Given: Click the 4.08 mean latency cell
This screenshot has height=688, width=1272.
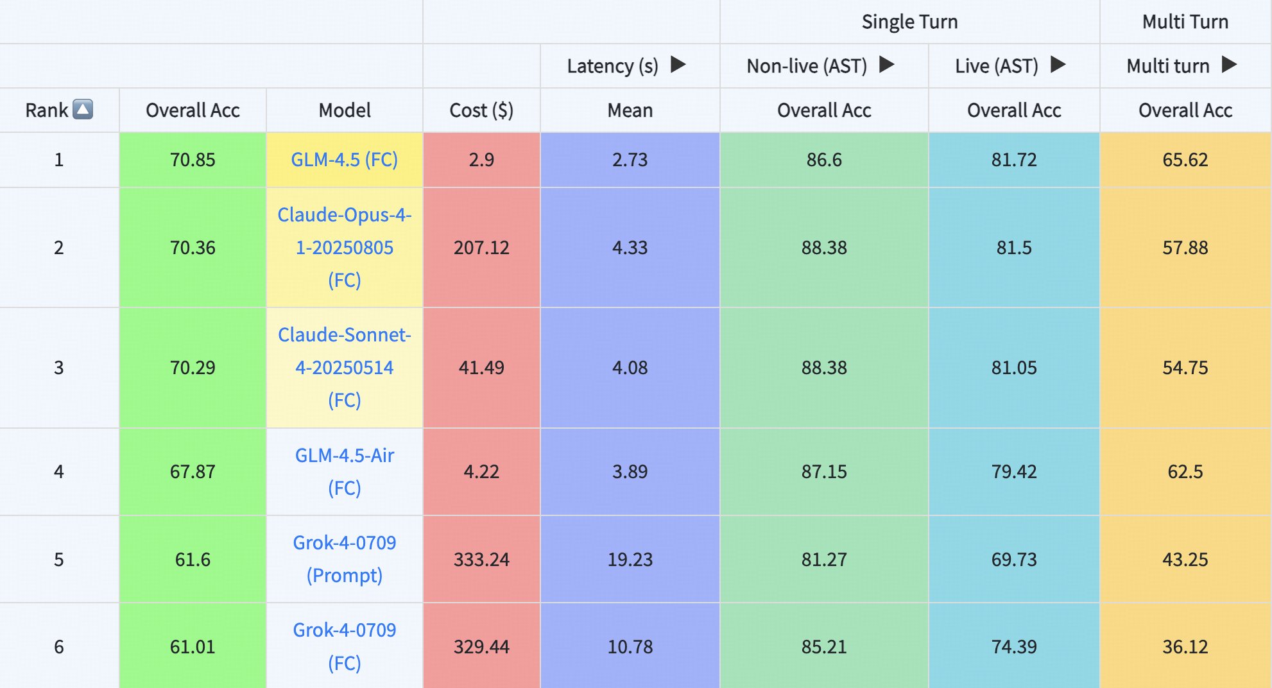Looking at the screenshot, I should click(x=630, y=367).
